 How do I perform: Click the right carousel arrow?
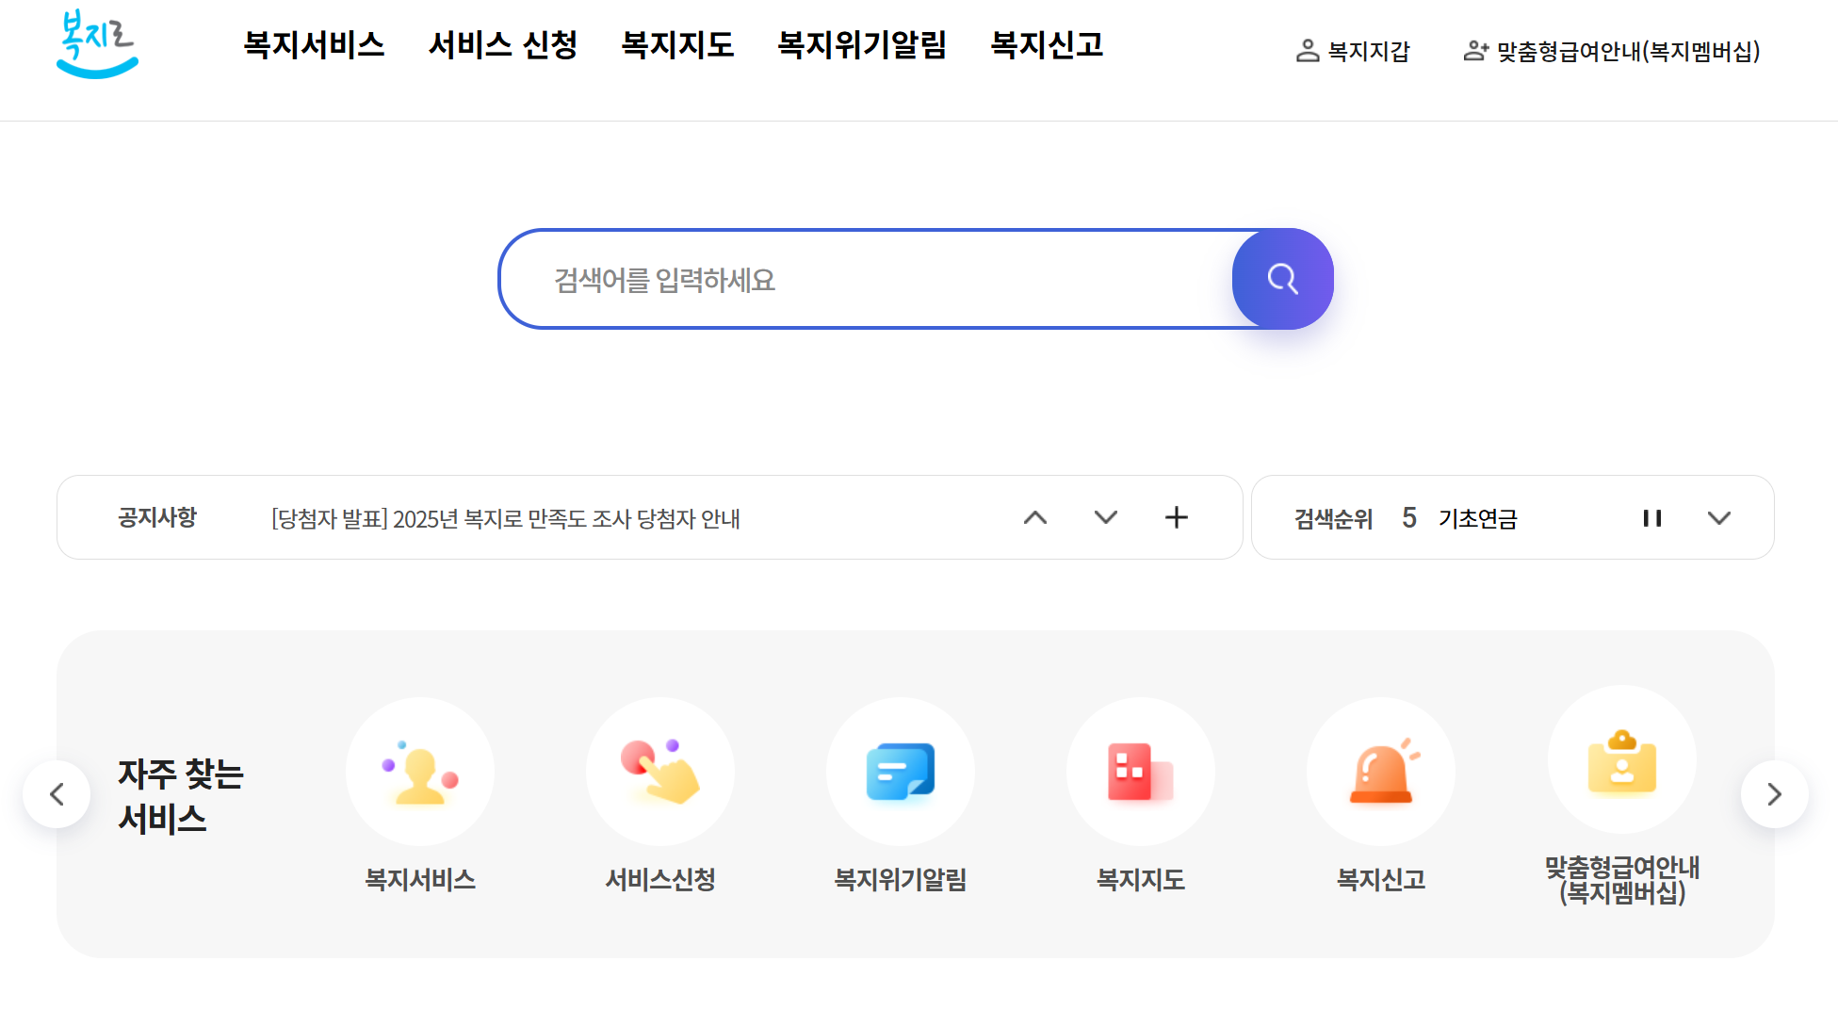[1776, 794]
